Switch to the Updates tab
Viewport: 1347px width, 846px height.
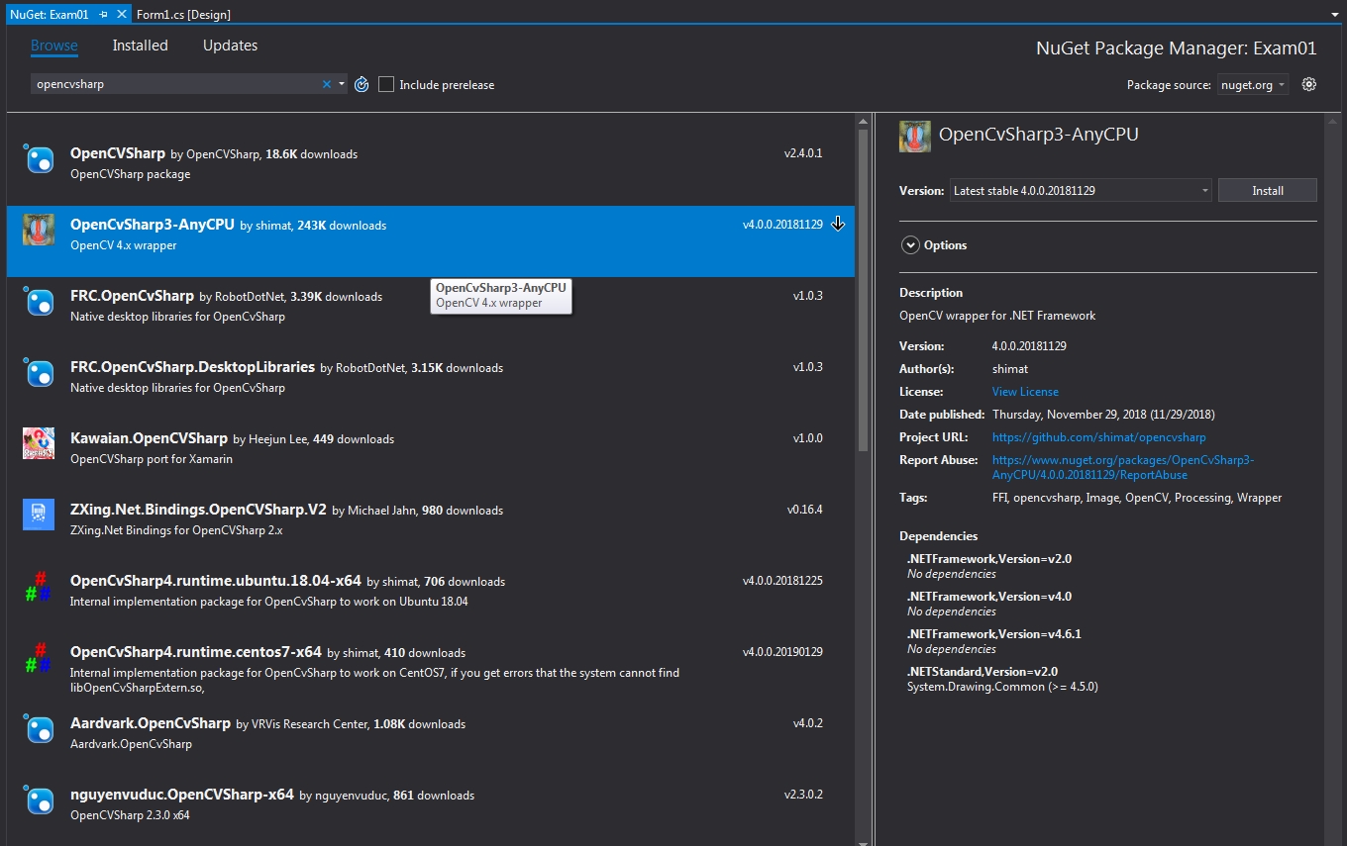coord(230,46)
